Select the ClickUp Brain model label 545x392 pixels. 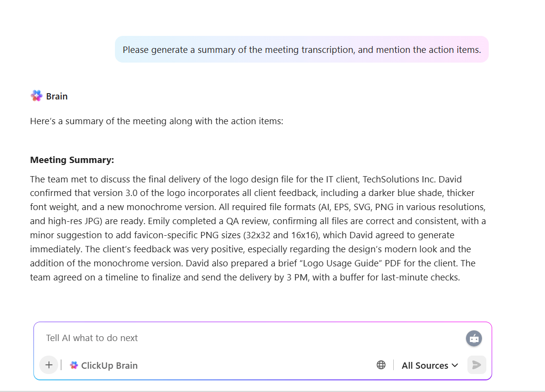point(109,365)
